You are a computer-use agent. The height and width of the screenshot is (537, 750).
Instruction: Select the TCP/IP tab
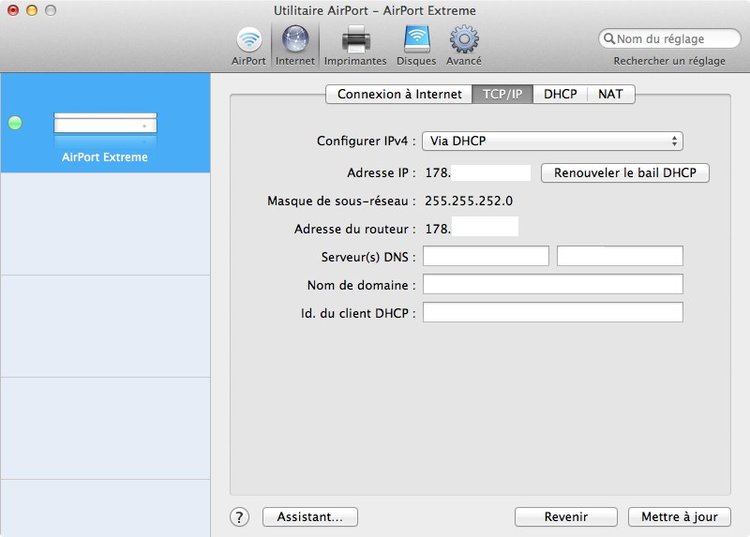coord(502,95)
